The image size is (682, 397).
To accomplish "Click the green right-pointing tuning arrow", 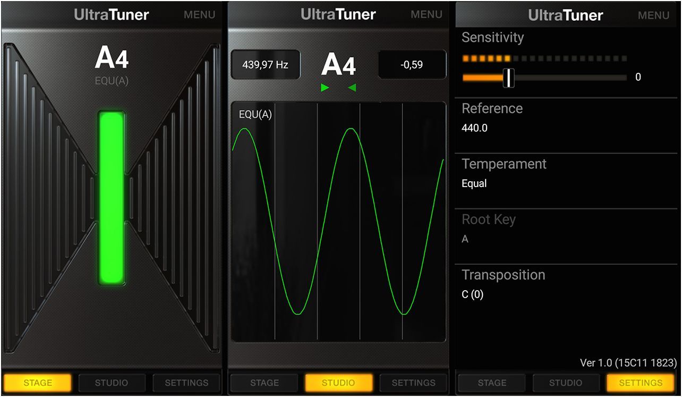I will pos(325,88).
